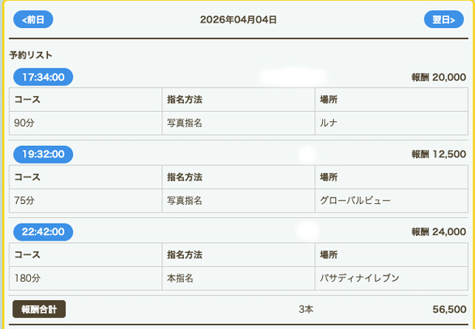Select the 22:42:00 reservation time badge
Image resolution: width=475 pixels, height=329 pixels.
(43, 232)
